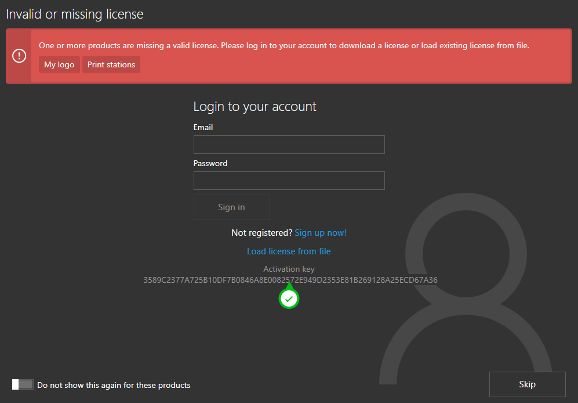The image size is (578, 403).
Task: Click the 'Load license from file' link
Action: (289, 251)
